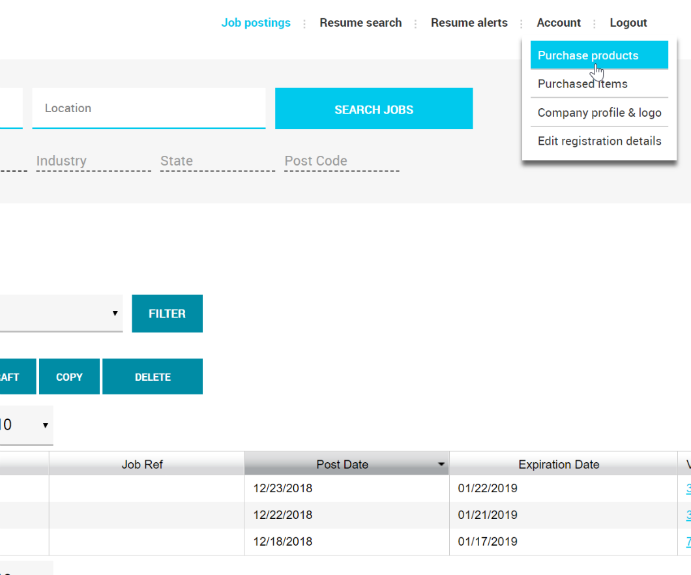Click the Post Code field
This screenshot has width=691, height=575.
[342, 161]
